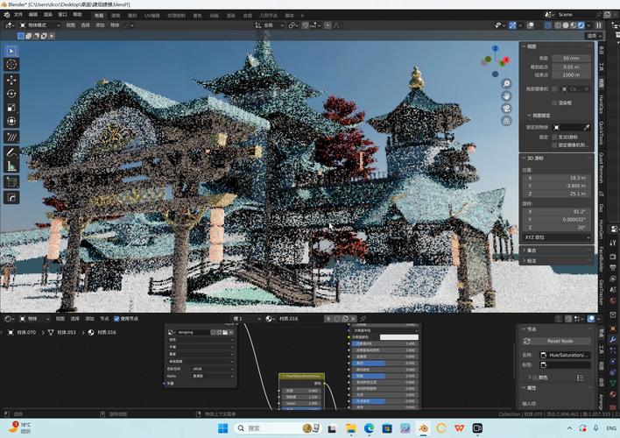Enable 局部摄像机 (local camera) checkbox
Viewport: 620px width, 438px height.
(554, 89)
